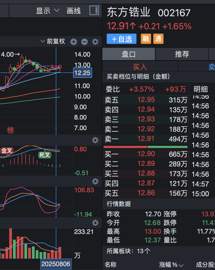The width and height of the screenshot is (215, 270).
Task: Open volume indicator settings gear
Action: click(95, 223)
